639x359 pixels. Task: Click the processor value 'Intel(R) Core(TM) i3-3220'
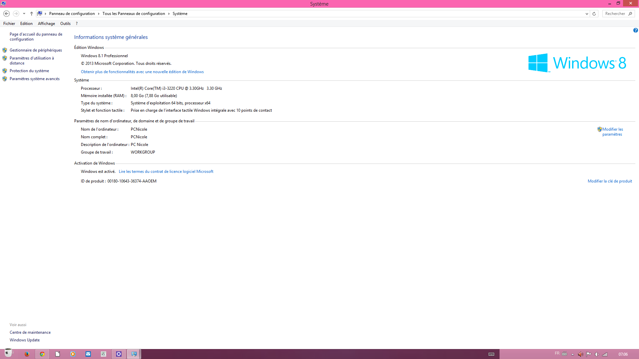(x=176, y=88)
